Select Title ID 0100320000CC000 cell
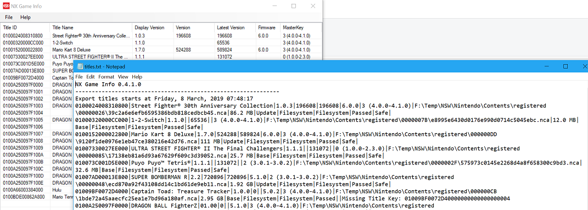The height and width of the screenshot is (210, 588). [23, 43]
